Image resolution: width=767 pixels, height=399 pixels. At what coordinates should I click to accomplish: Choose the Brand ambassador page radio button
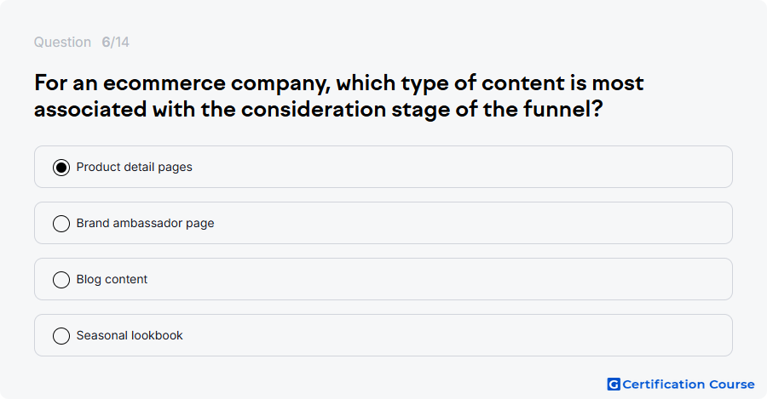tap(61, 224)
